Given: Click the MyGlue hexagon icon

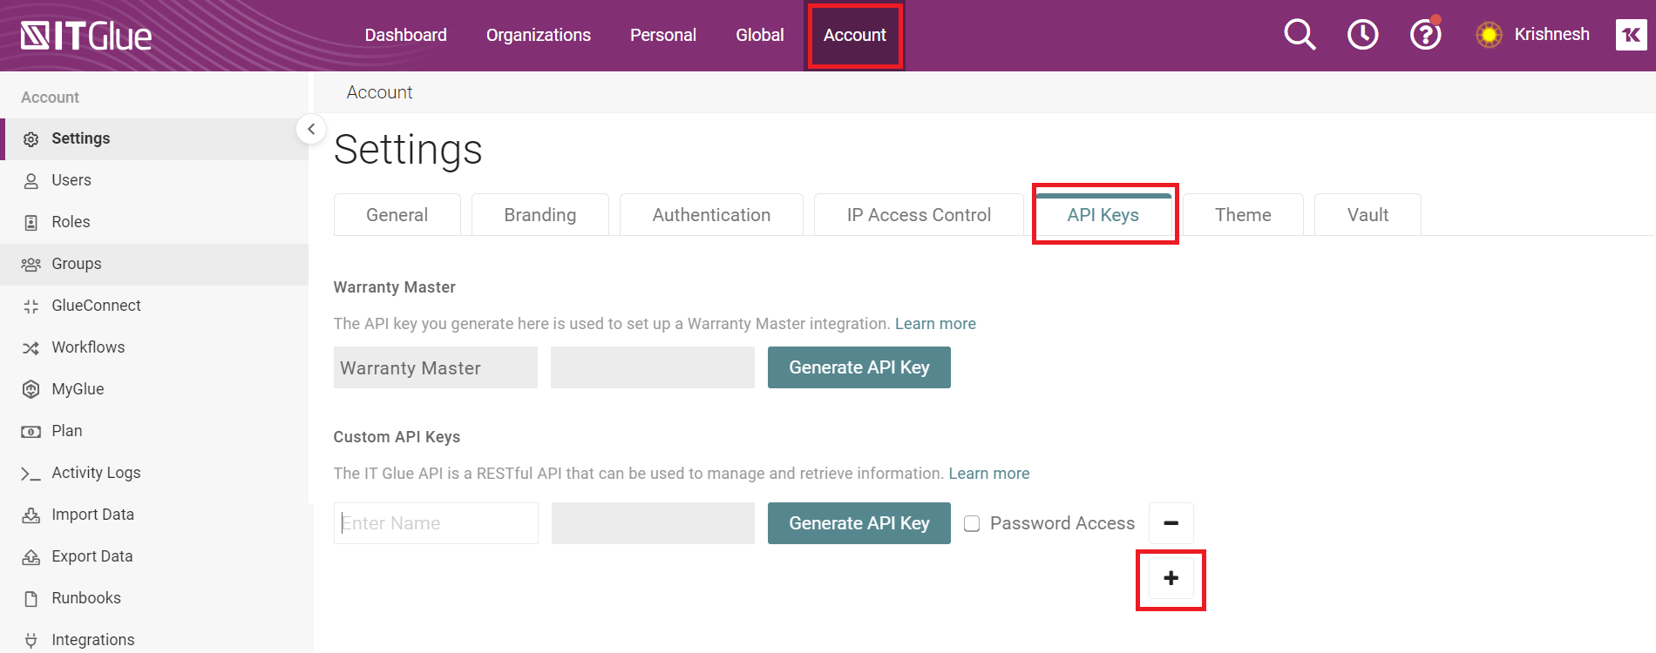Looking at the screenshot, I should tap(31, 389).
